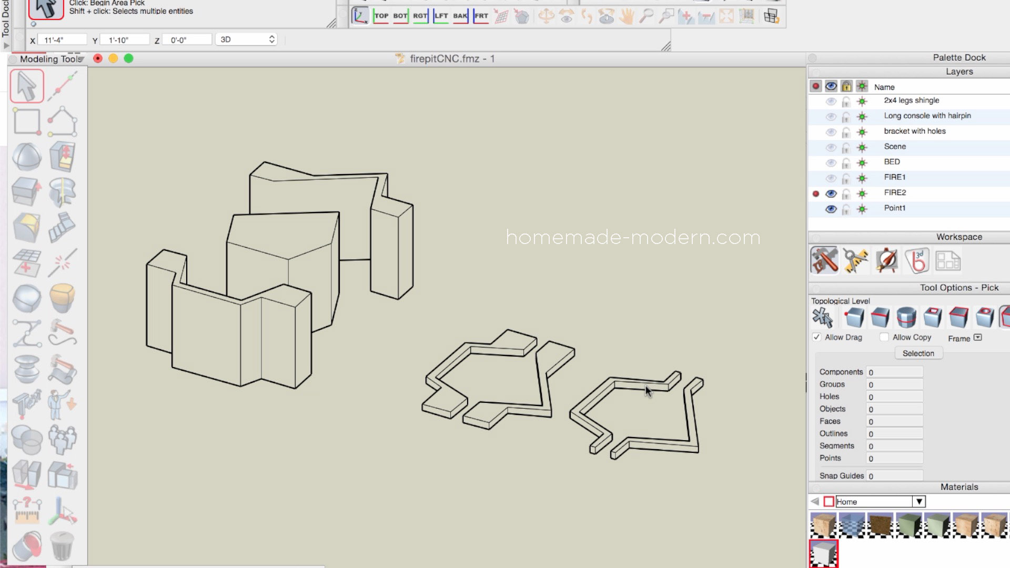Image resolution: width=1010 pixels, height=568 pixels.
Task: Select the BED layer name
Action: (x=892, y=162)
